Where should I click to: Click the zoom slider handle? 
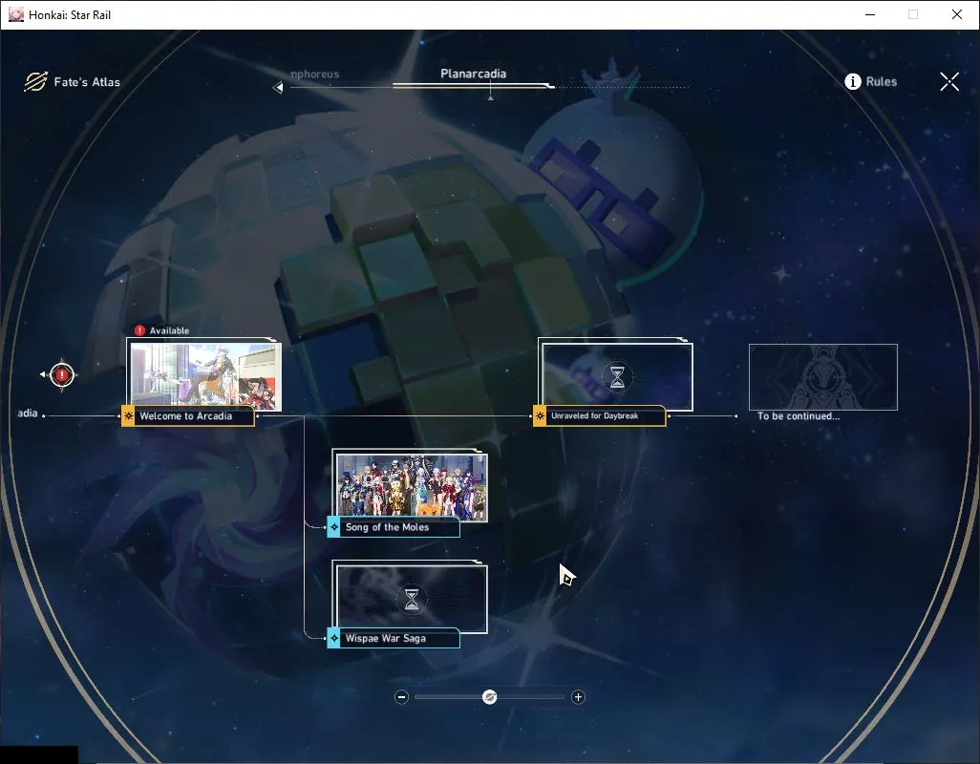point(490,697)
